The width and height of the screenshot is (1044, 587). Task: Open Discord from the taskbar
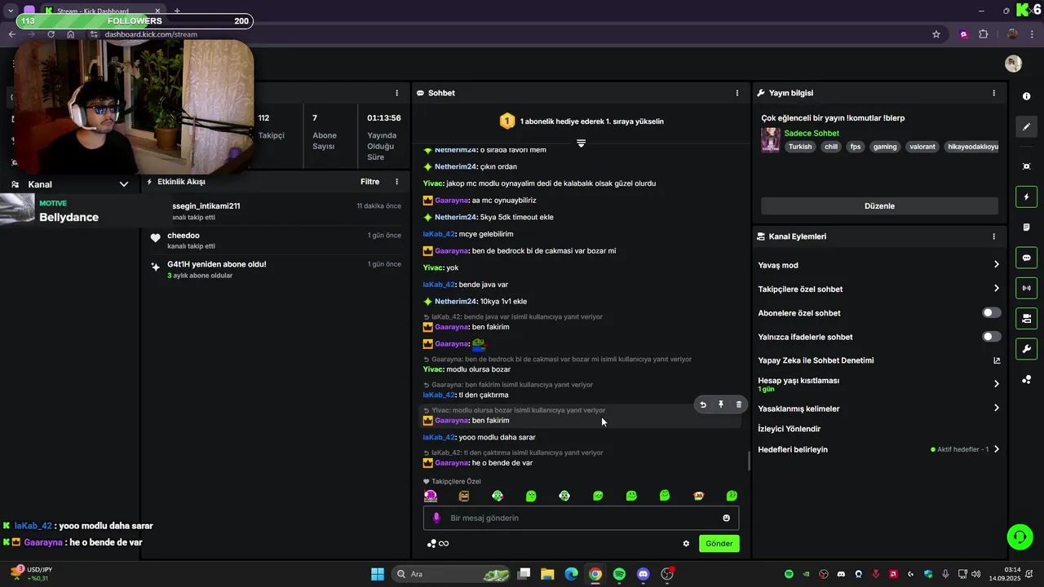(643, 574)
